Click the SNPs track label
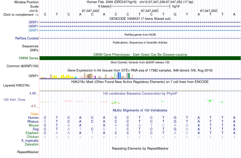 (34, 50)
